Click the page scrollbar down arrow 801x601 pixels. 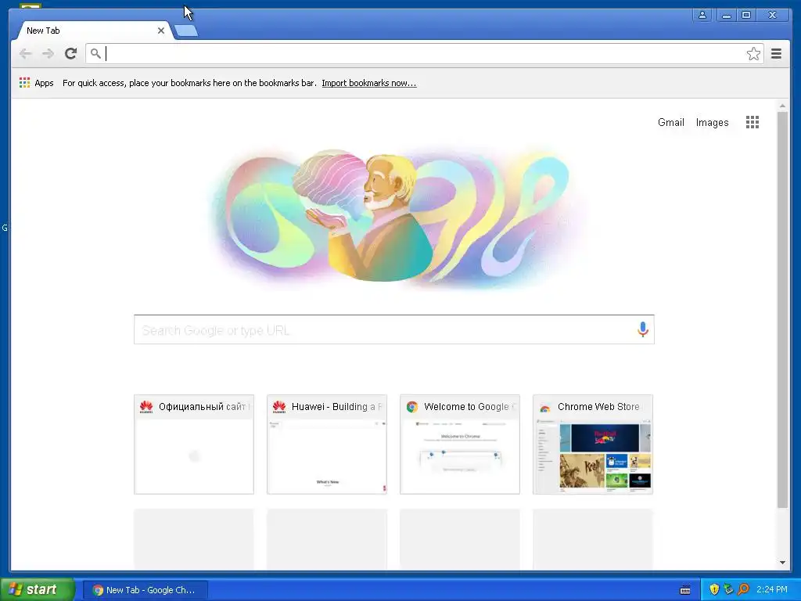point(782,563)
